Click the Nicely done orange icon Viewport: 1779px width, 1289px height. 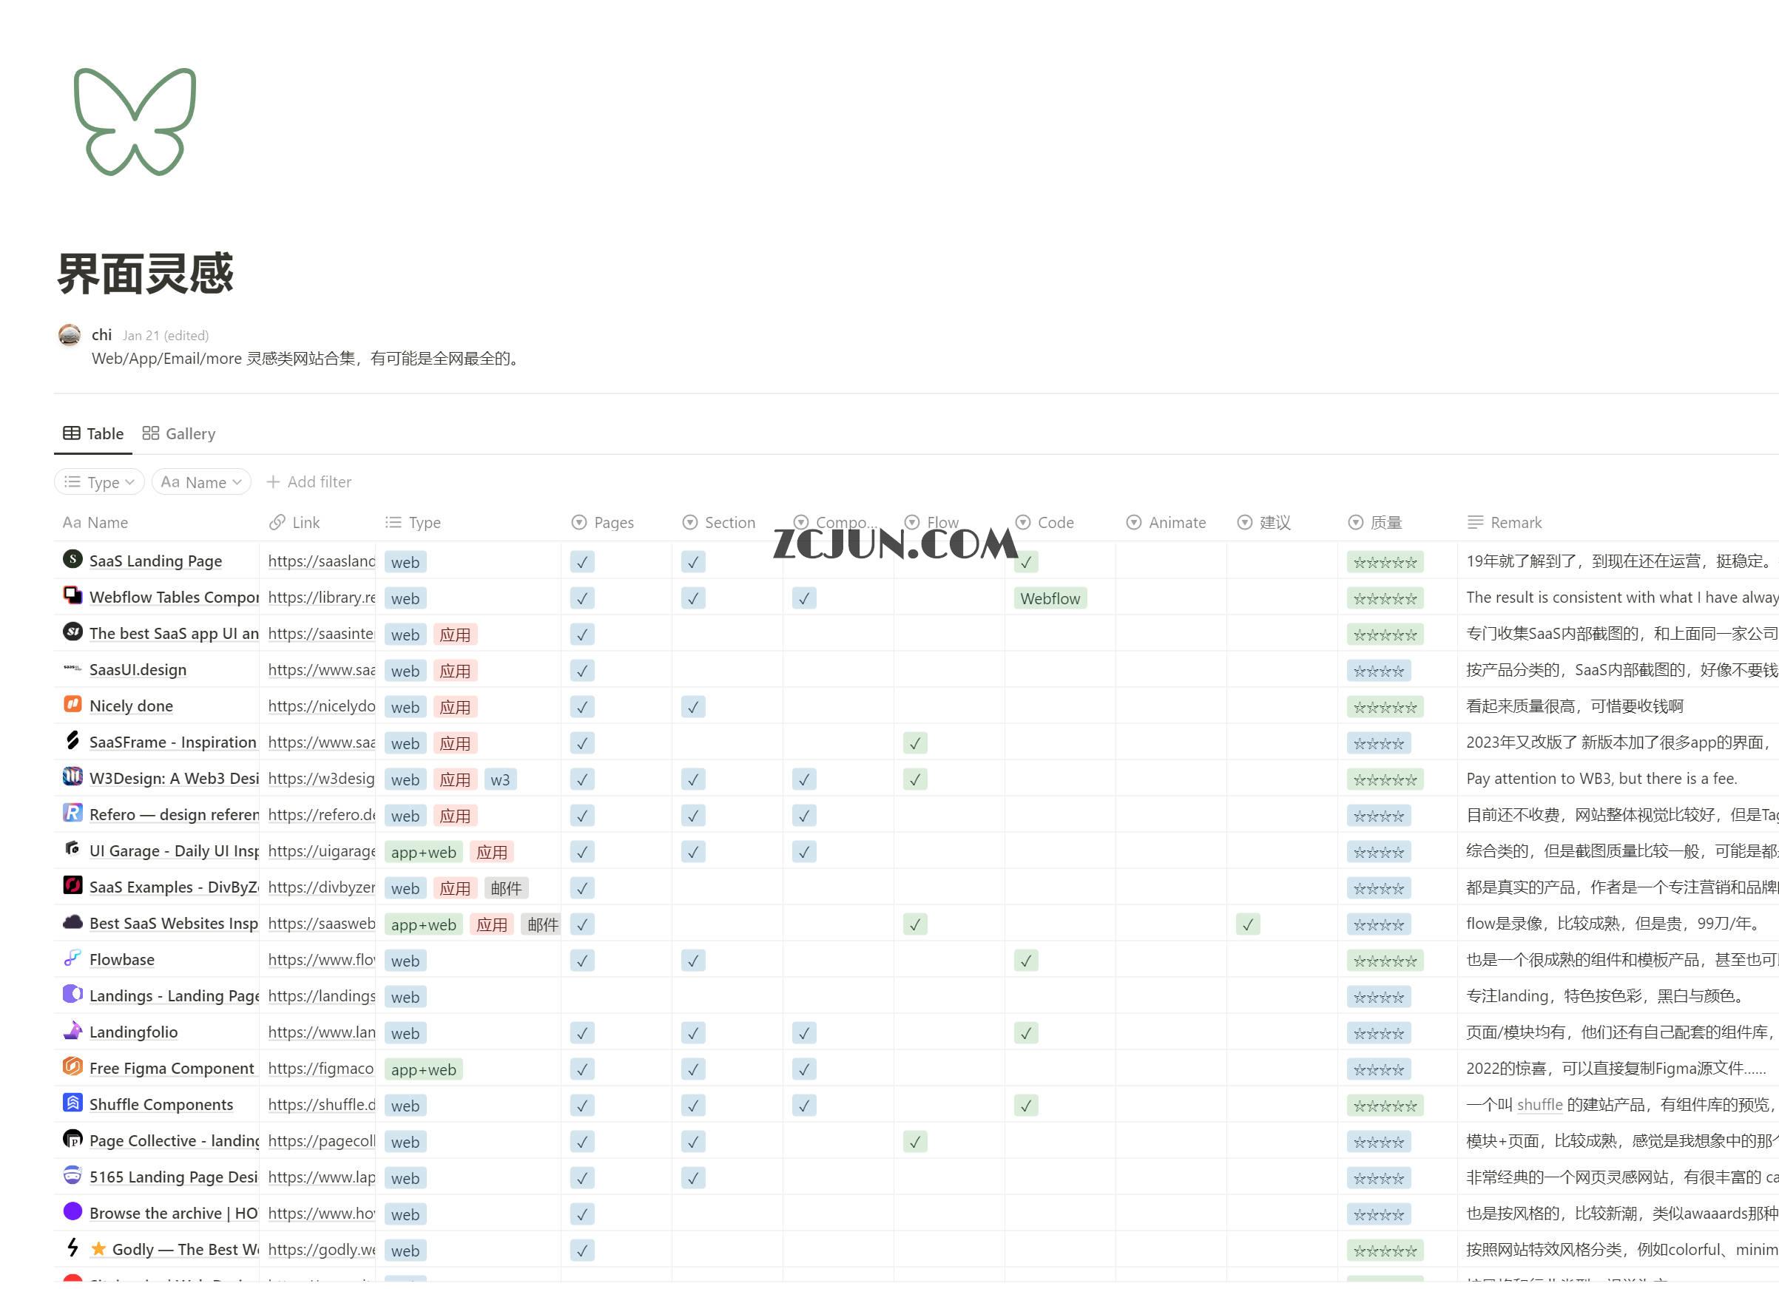point(72,704)
